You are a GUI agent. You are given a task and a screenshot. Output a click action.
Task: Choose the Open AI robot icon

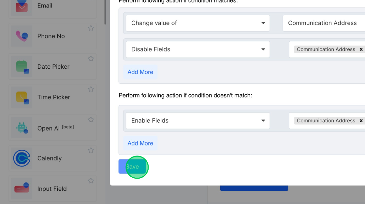22,128
